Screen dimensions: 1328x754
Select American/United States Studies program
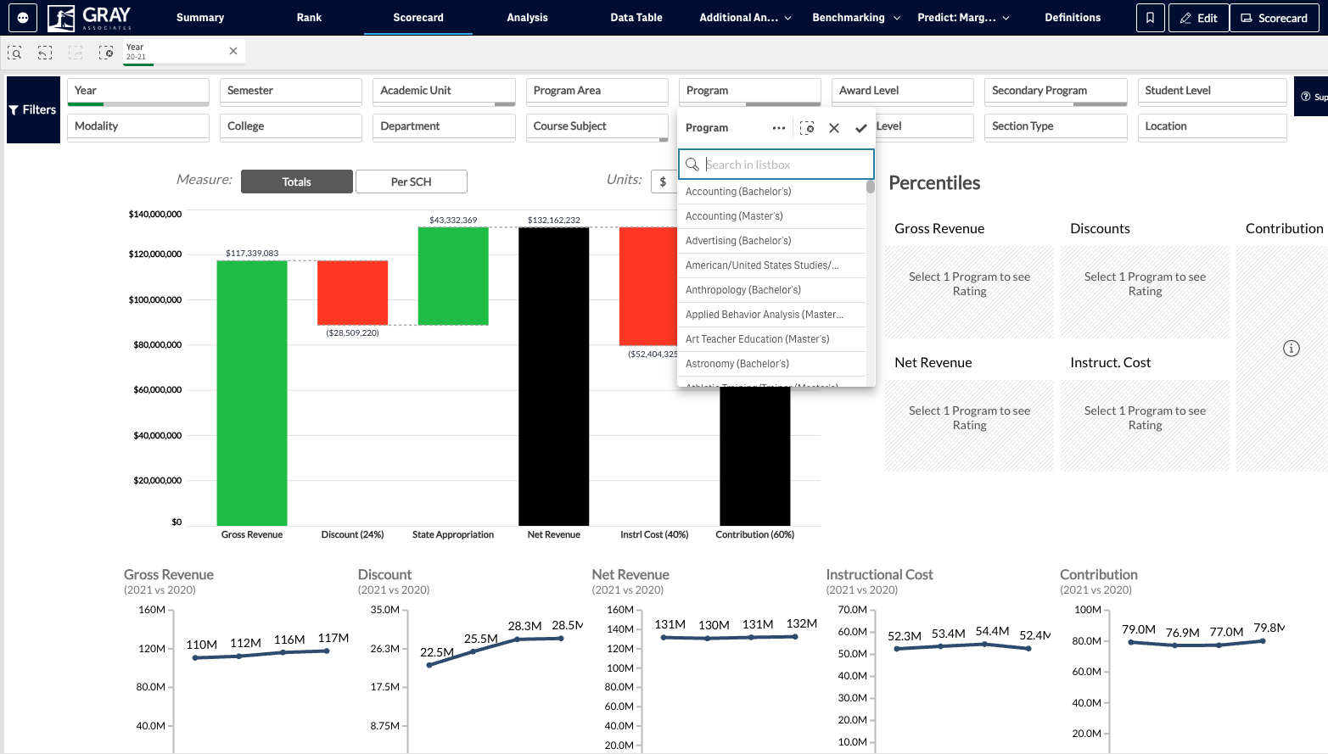point(771,265)
